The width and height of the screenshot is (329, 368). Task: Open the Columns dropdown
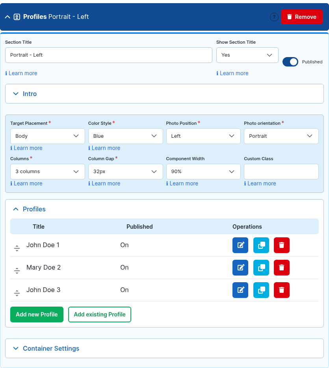point(47,172)
